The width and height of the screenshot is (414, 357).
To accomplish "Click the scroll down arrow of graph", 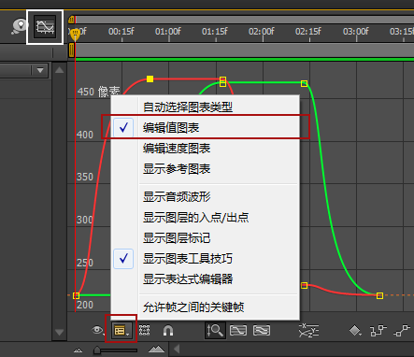I will tap(59, 332).
